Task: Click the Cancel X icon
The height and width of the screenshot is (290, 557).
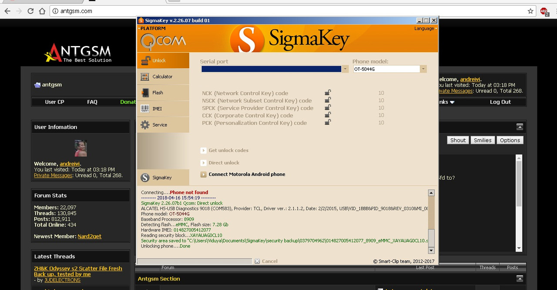Action: [x=257, y=261]
